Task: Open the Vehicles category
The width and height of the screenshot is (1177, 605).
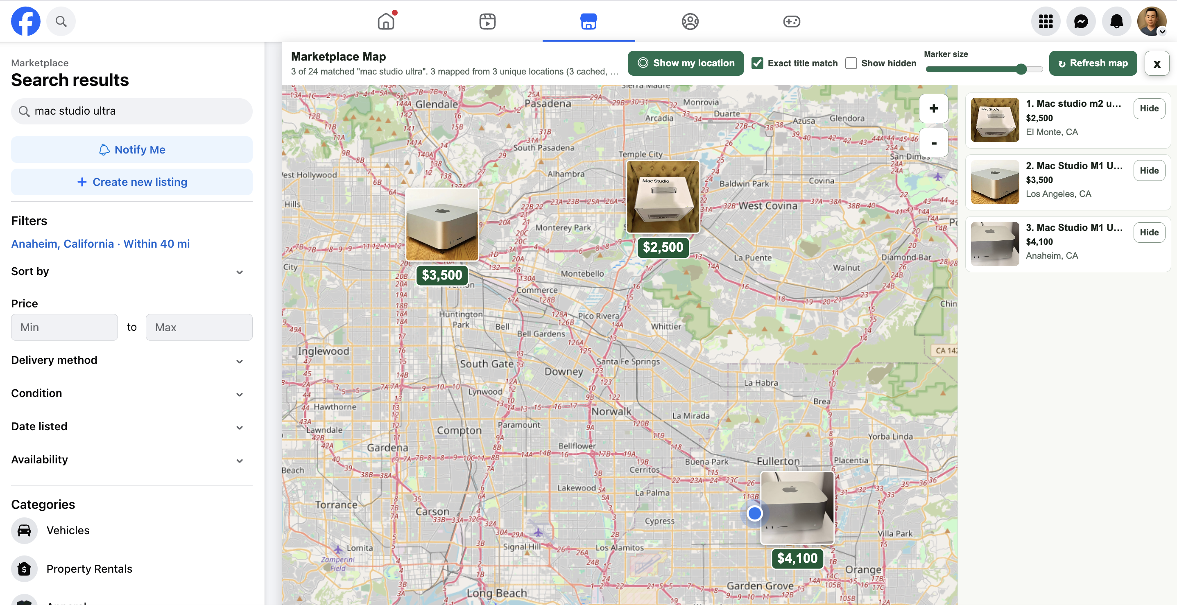Action: [x=131, y=531]
